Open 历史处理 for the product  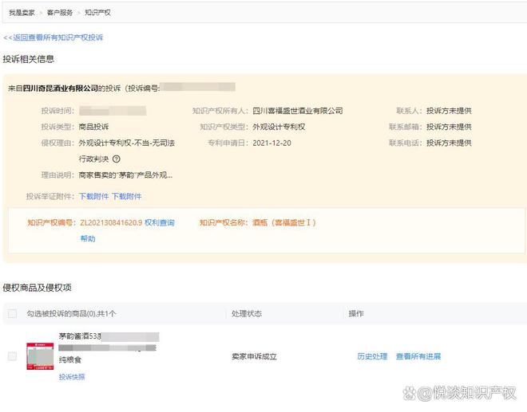pos(372,356)
